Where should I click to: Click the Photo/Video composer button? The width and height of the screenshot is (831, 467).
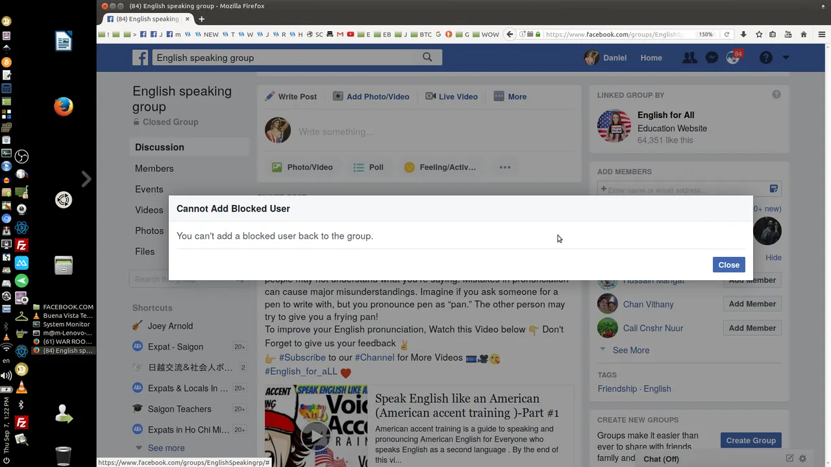(x=302, y=167)
